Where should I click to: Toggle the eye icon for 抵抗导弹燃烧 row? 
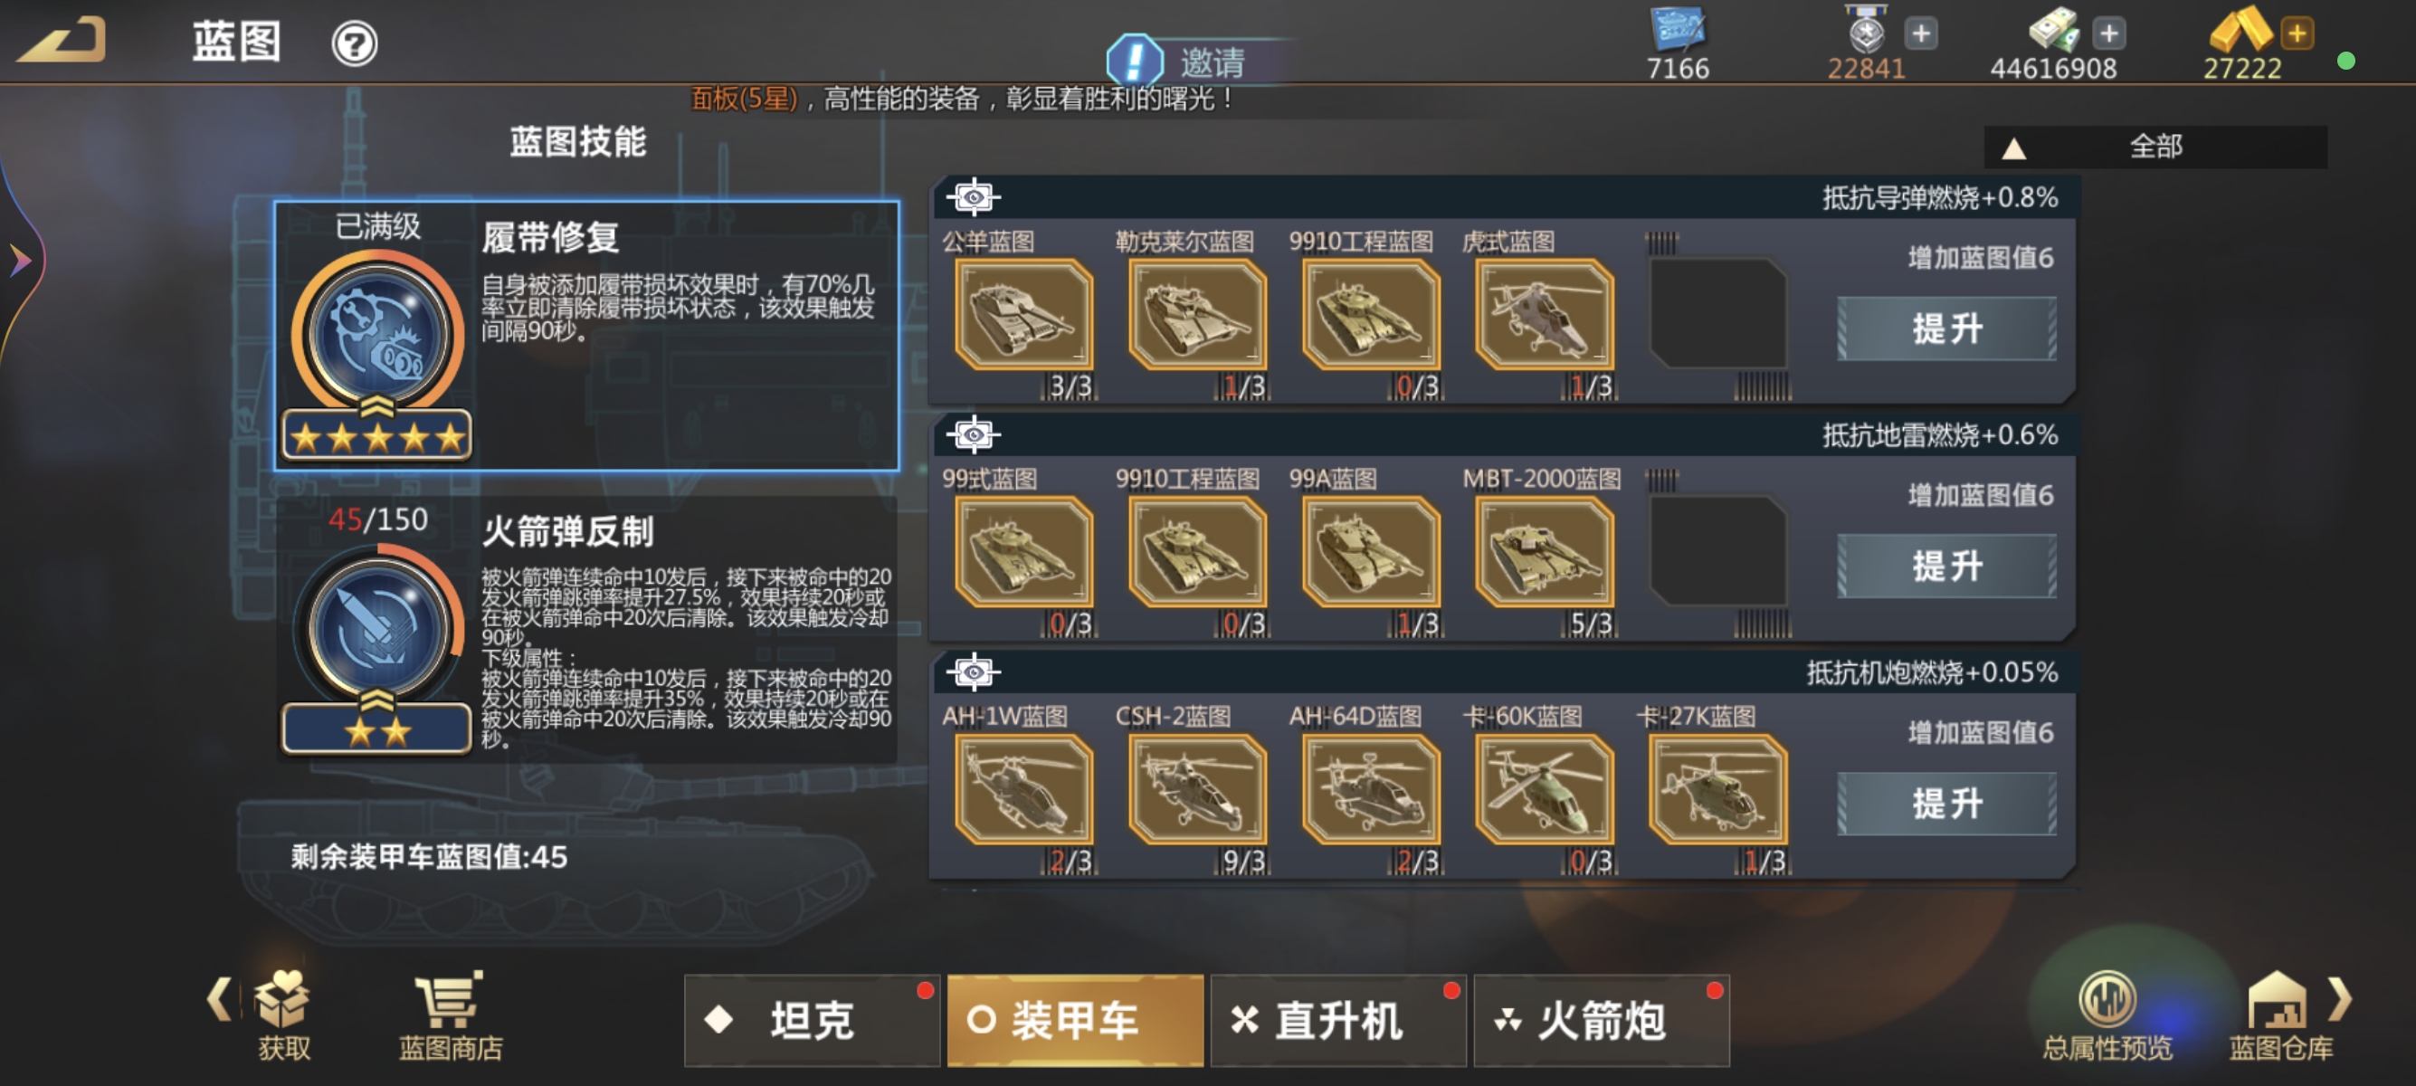point(974,197)
